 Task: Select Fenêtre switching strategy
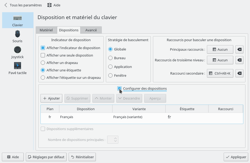pos(110,75)
